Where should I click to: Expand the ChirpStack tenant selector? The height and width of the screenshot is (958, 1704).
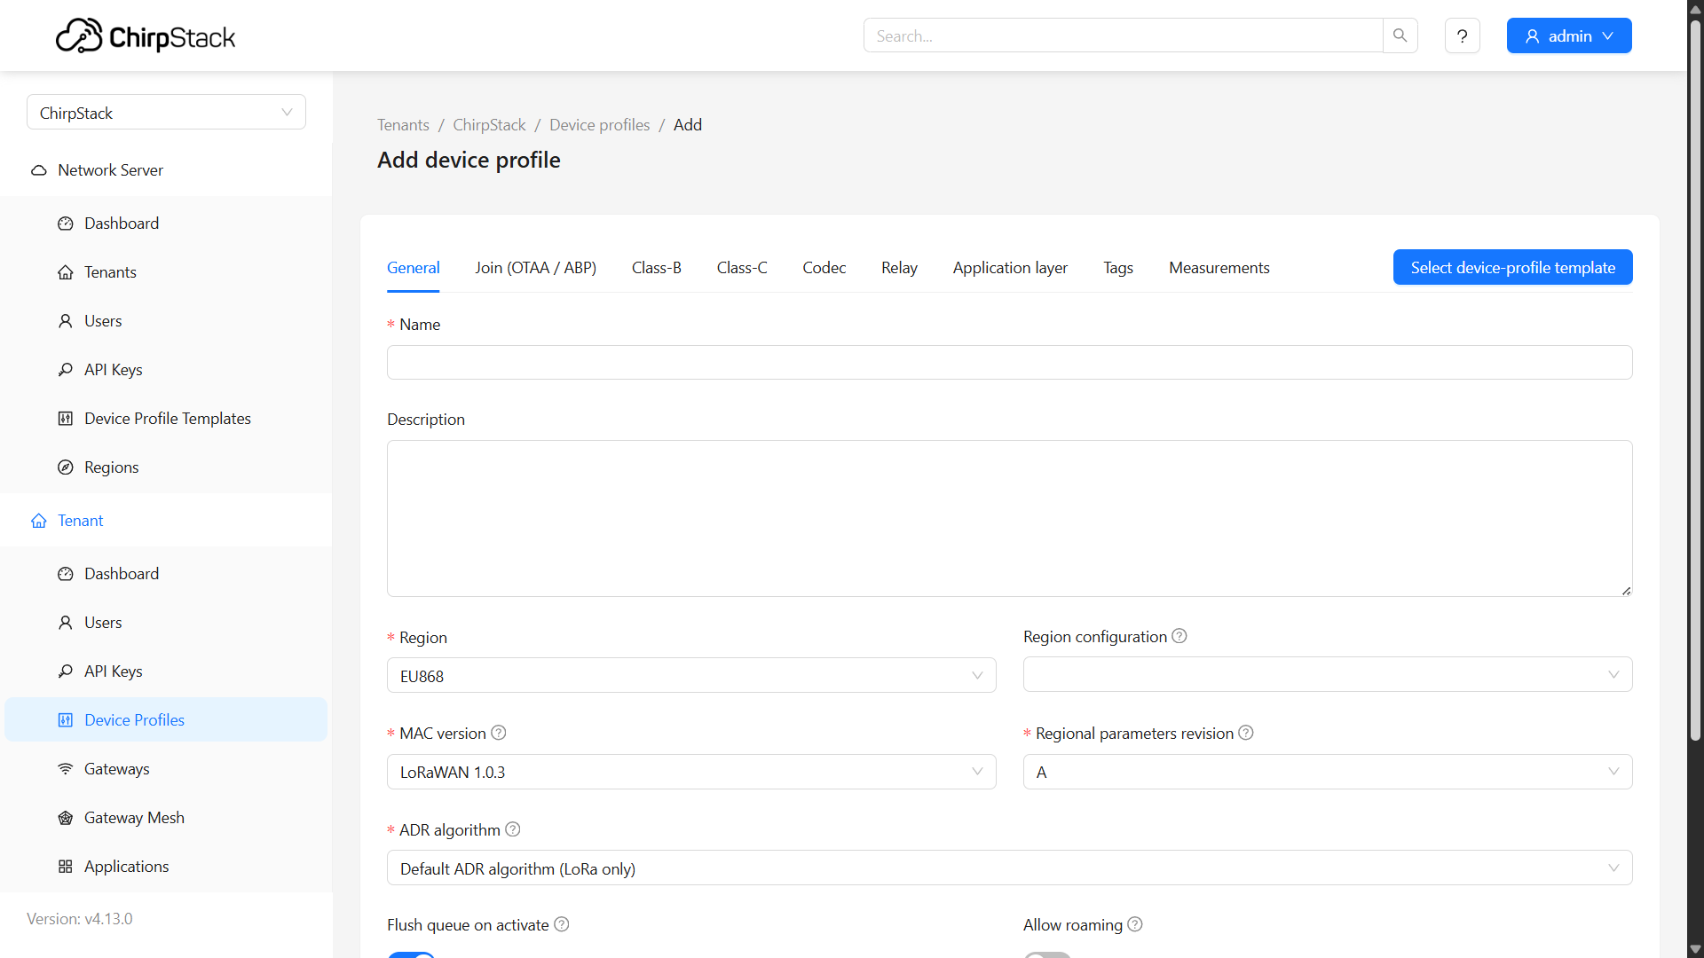tap(166, 113)
